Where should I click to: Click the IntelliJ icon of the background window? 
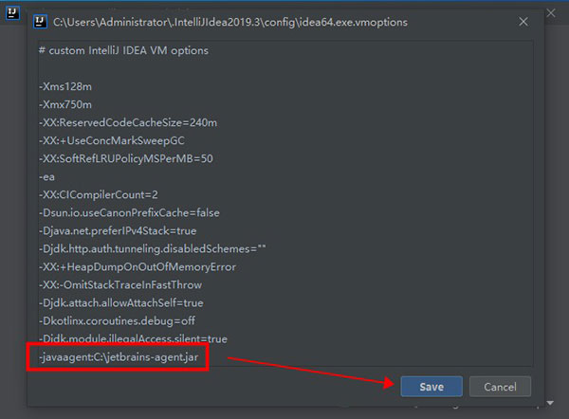click(12, 13)
